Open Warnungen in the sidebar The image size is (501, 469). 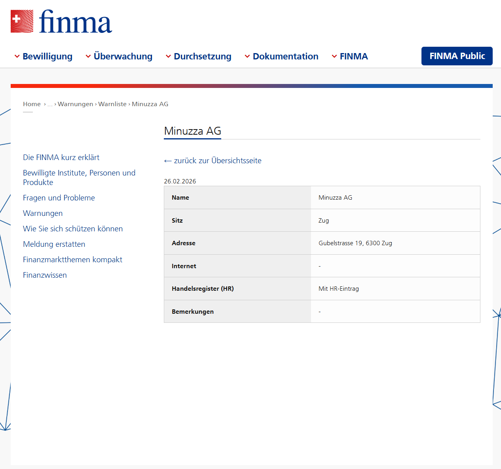(43, 213)
